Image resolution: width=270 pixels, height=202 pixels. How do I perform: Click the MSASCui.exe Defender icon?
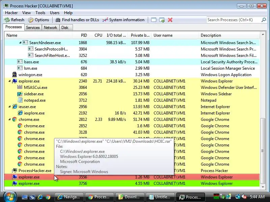pyautogui.click(x=20, y=87)
